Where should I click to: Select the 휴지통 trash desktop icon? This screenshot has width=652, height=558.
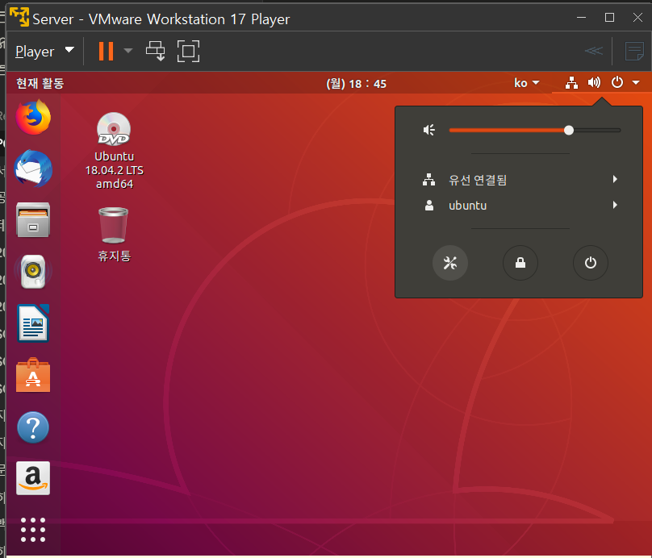point(114,235)
